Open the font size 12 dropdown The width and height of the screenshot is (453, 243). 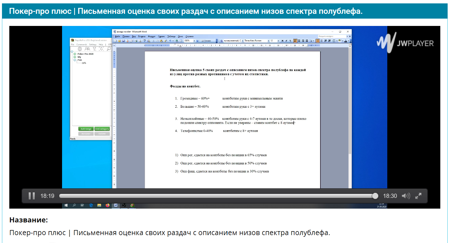pyautogui.click(x=278, y=41)
